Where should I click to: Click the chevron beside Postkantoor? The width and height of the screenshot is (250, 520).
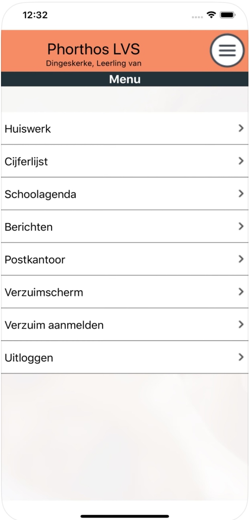click(241, 259)
